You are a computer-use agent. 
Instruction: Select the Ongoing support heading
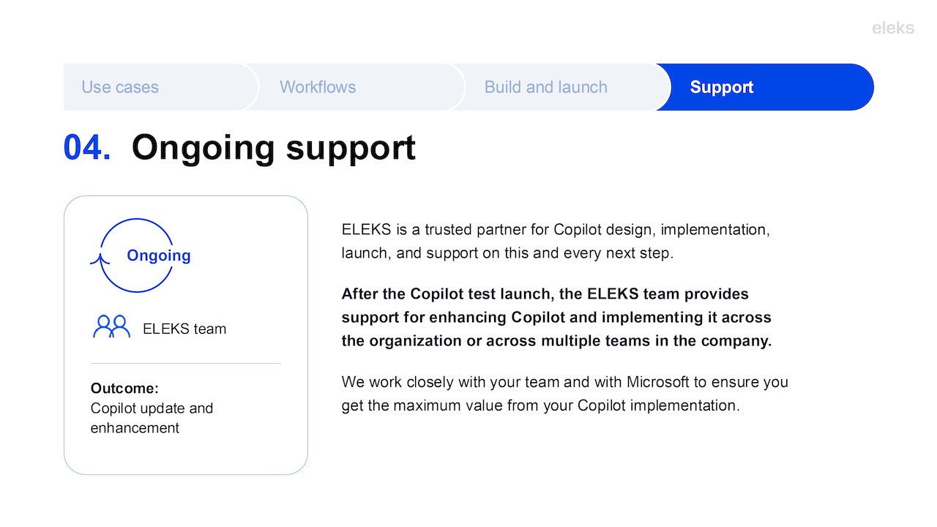coord(273,147)
